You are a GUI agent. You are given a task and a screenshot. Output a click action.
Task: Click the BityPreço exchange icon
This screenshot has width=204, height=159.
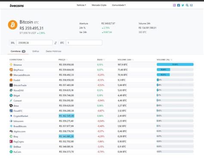click(11, 70)
